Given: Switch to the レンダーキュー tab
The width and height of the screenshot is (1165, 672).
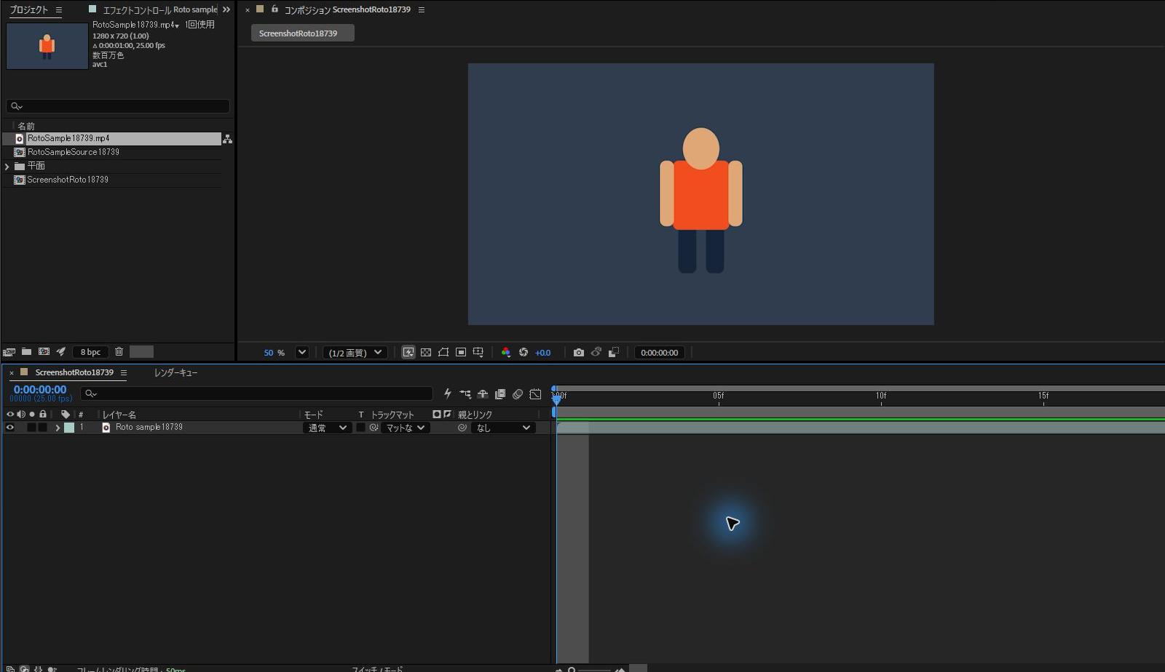Looking at the screenshot, I should coord(176,372).
